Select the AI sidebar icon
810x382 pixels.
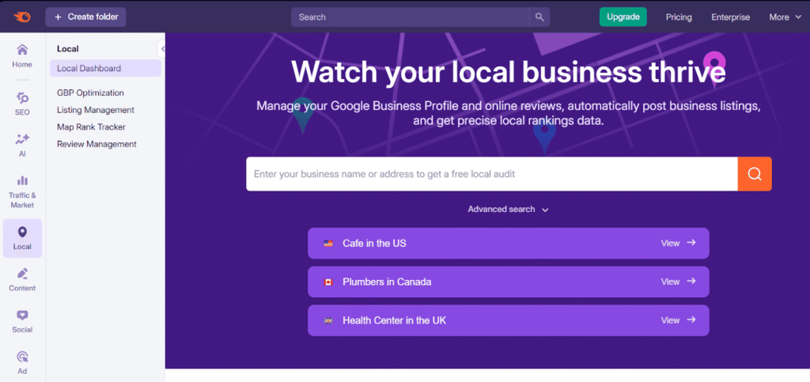pyautogui.click(x=22, y=145)
